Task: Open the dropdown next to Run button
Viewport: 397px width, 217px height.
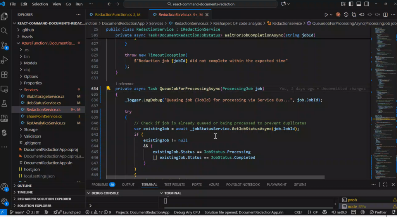Action: (x=331, y=15)
